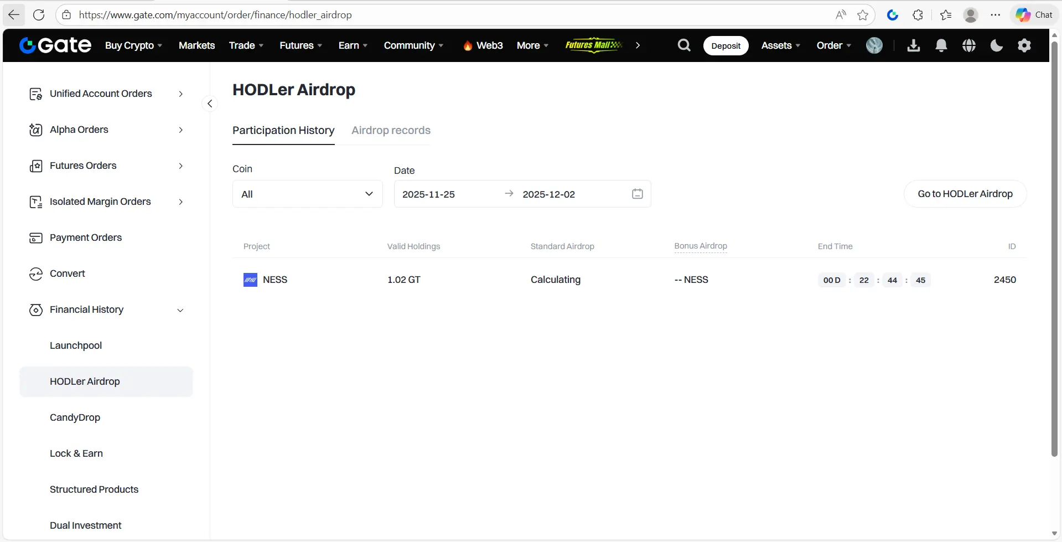
Task: Click the Payment Orders icon
Action: 36,238
